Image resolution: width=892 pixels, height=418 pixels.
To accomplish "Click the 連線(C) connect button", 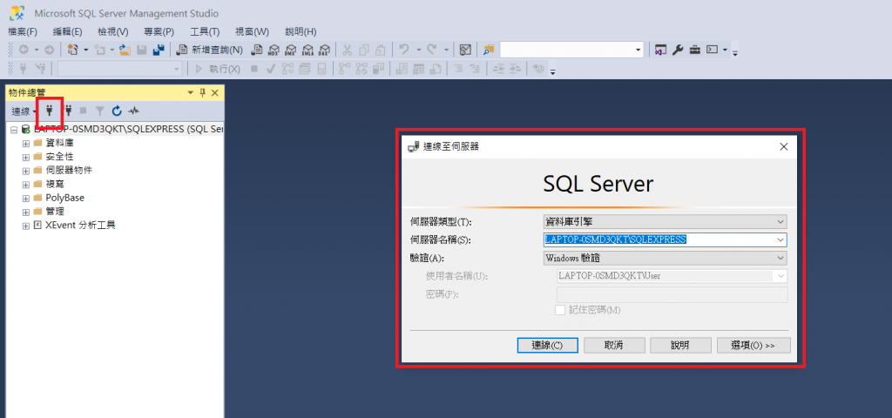I will (x=547, y=345).
